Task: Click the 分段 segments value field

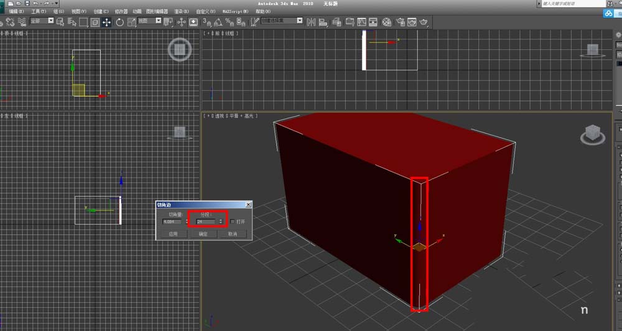Action: [x=206, y=221]
